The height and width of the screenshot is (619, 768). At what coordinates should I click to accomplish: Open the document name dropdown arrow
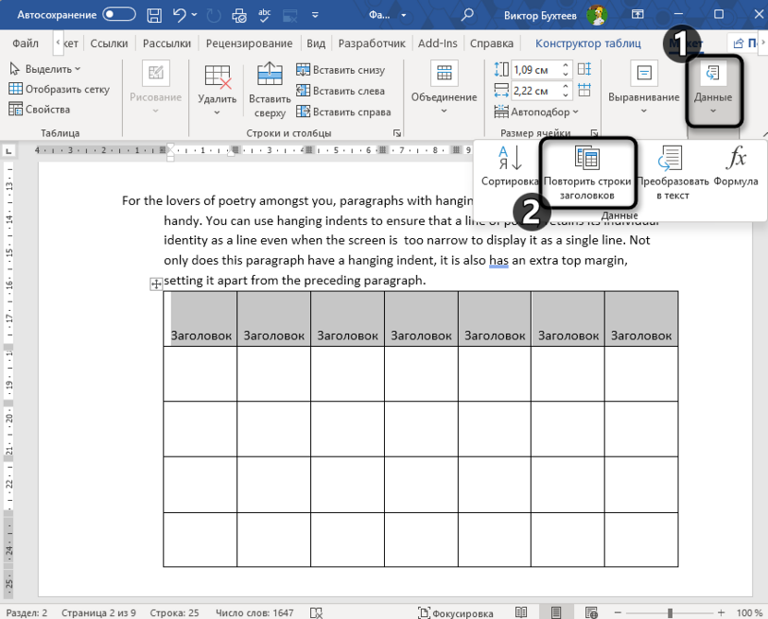point(403,15)
